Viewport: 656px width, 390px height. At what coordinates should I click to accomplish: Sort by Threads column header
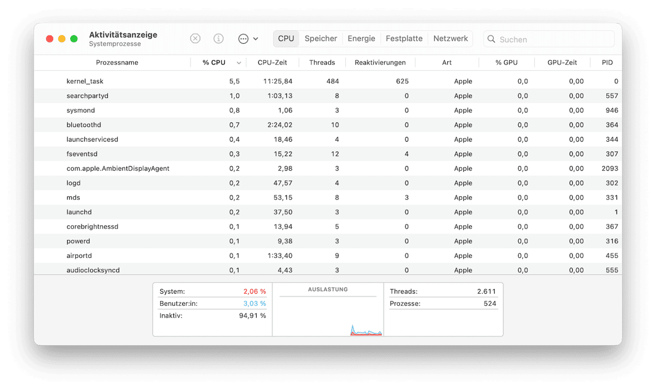pyautogui.click(x=322, y=62)
